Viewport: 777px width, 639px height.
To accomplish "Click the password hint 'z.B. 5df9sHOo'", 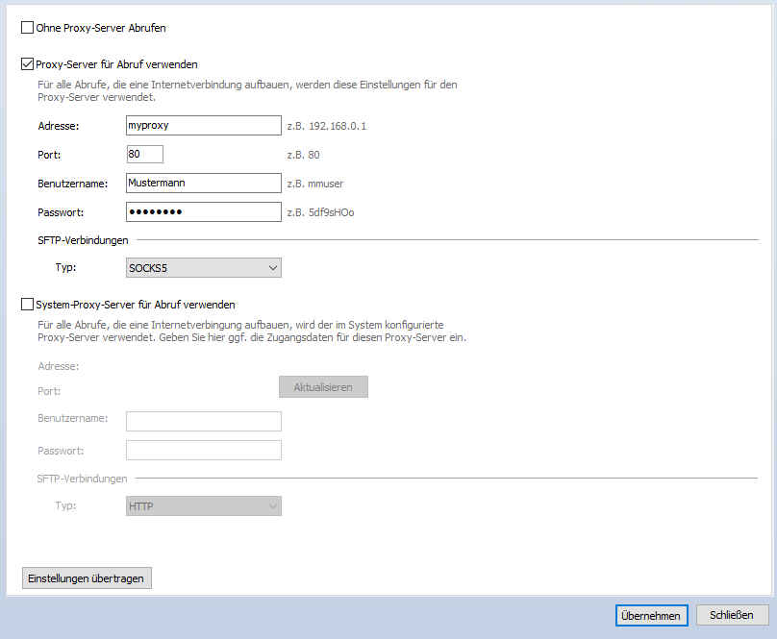I will tap(320, 212).
